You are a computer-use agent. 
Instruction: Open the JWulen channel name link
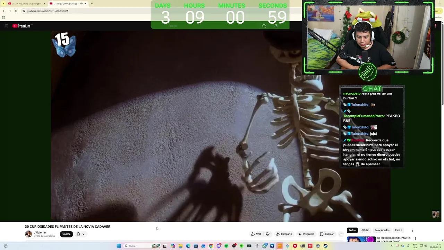tap(39, 233)
